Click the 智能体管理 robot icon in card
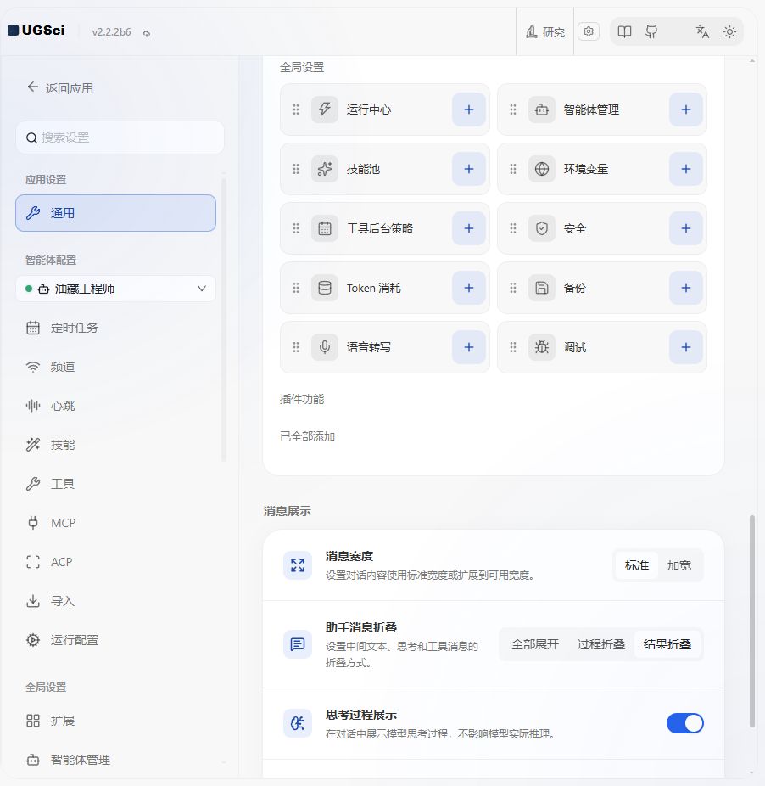The width and height of the screenshot is (765, 786). tap(542, 109)
